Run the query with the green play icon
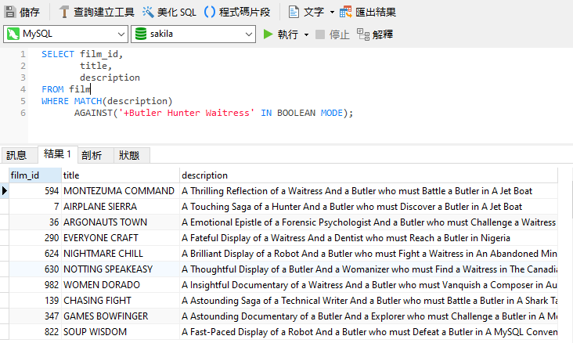Screen dimensions: 573x343 pos(268,34)
